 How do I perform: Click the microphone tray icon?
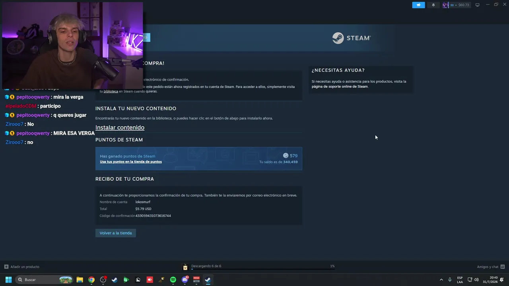pyautogui.click(x=450, y=280)
